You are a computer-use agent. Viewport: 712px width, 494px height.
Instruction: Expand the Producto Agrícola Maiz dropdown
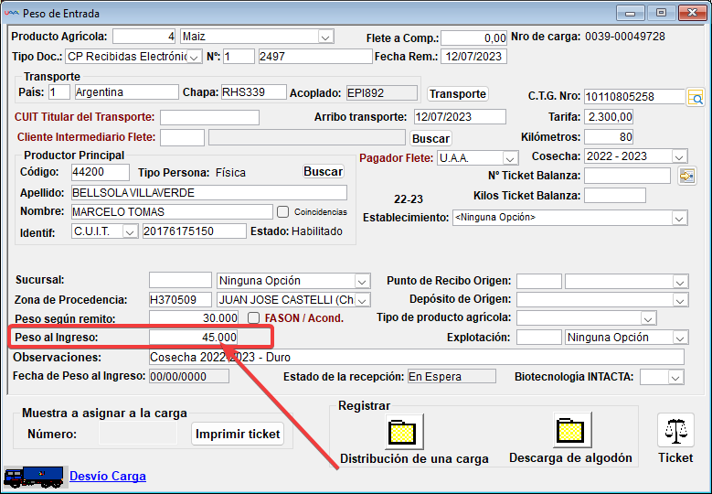324,38
